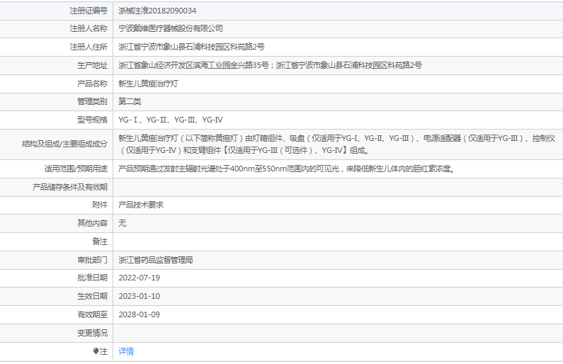The width and height of the screenshot is (563, 364).
Task: Select approval date 2022-07-19
Action: point(140,278)
